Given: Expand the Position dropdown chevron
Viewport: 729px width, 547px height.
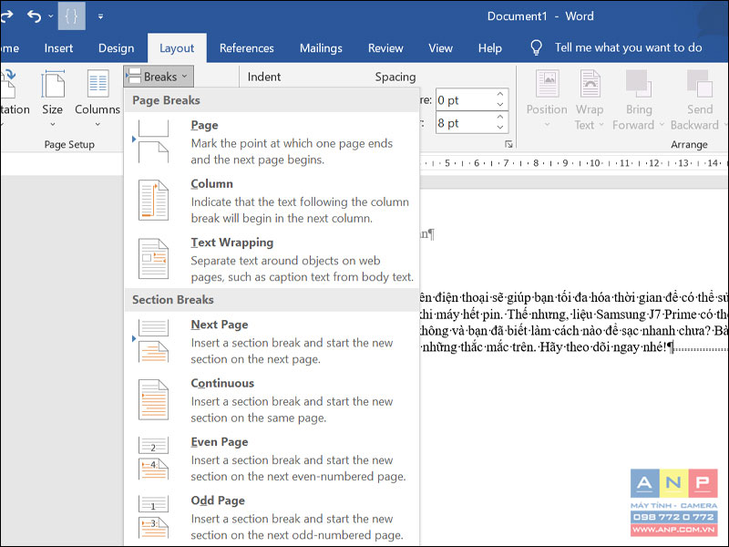Looking at the screenshot, I should (547, 124).
